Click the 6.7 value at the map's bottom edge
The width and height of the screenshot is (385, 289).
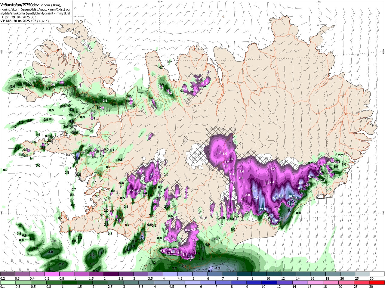click(x=210, y=271)
